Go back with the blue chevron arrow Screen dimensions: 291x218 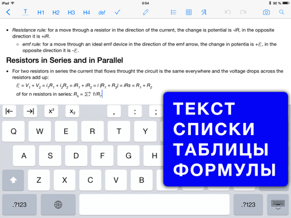(x=8, y=12)
